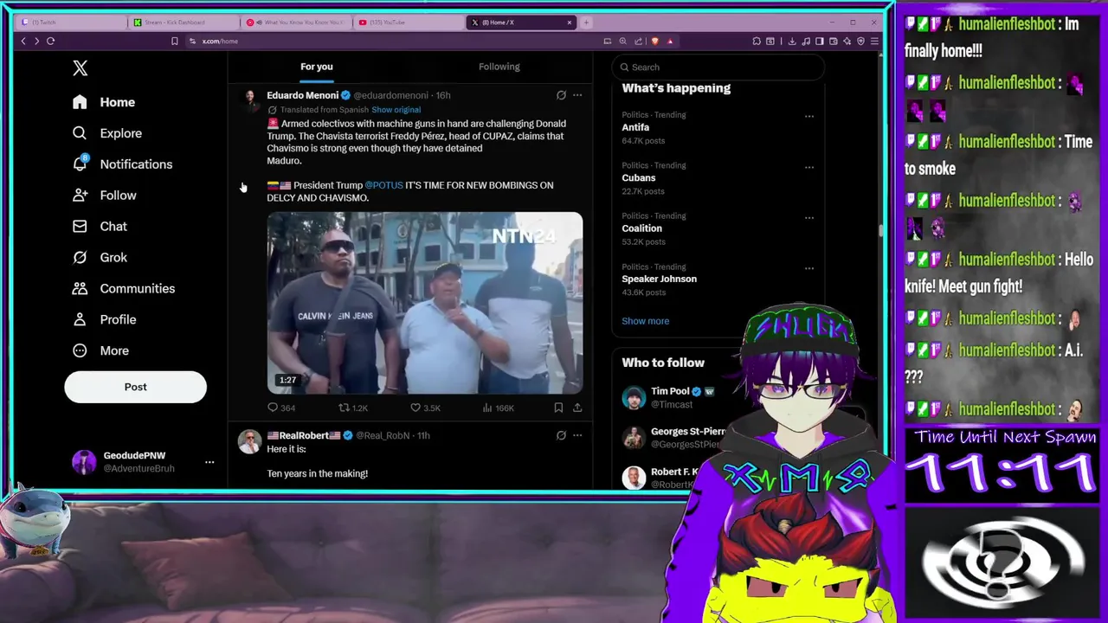The height and width of the screenshot is (623, 1108).
Task: Open more options on Eduardo Menoni post
Action: (x=577, y=95)
